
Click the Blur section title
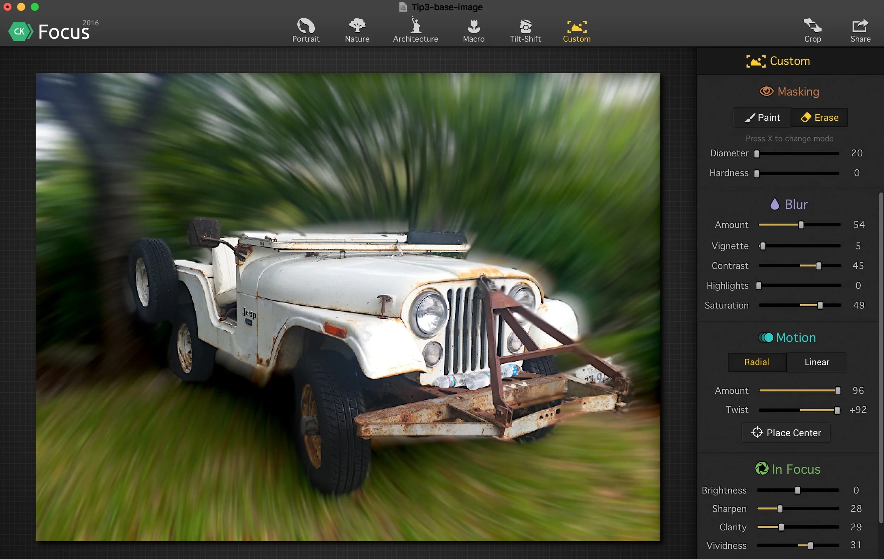(x=796, y=204)
